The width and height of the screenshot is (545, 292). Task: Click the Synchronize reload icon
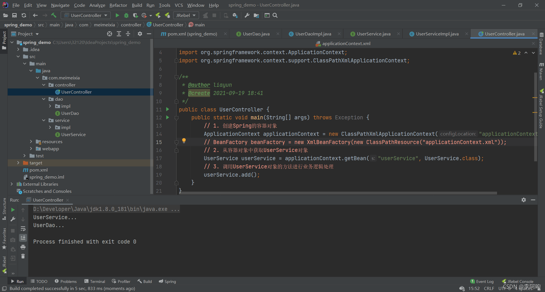tap(24, 15)
